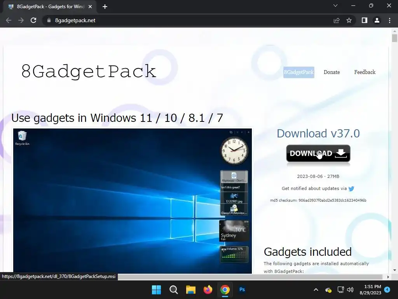Reload the 8gadgetpack.net page
Image resolution: width=398 pixels, height=299 pixels.
pos(33,20)
